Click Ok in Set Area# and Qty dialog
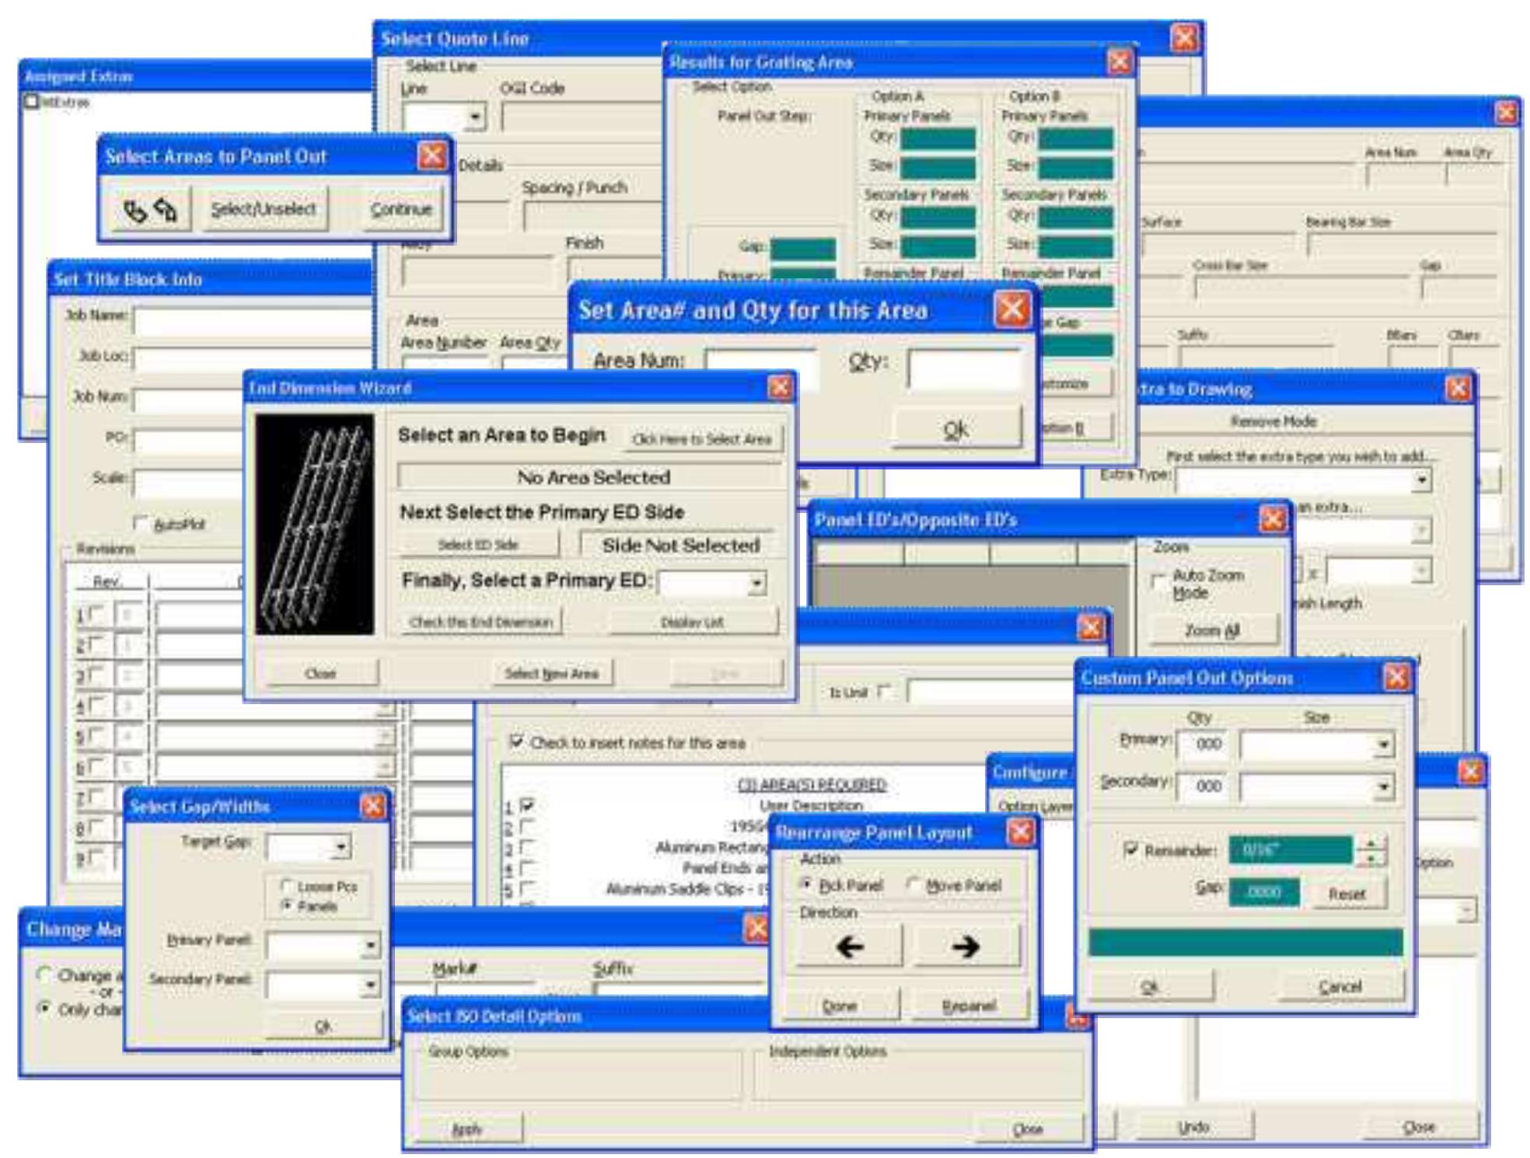Image resolution: width=1530 pixels, height=1158 pixels. coord(956,429)
